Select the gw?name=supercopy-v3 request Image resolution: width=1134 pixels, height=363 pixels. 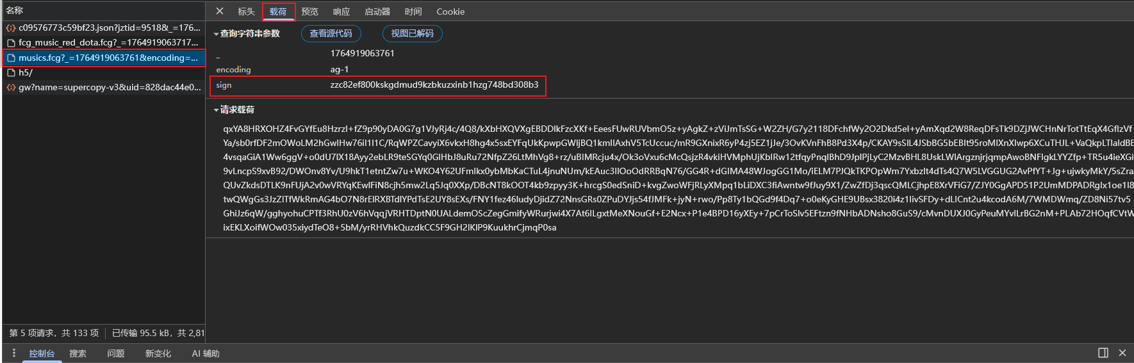(x=104, y=87)
